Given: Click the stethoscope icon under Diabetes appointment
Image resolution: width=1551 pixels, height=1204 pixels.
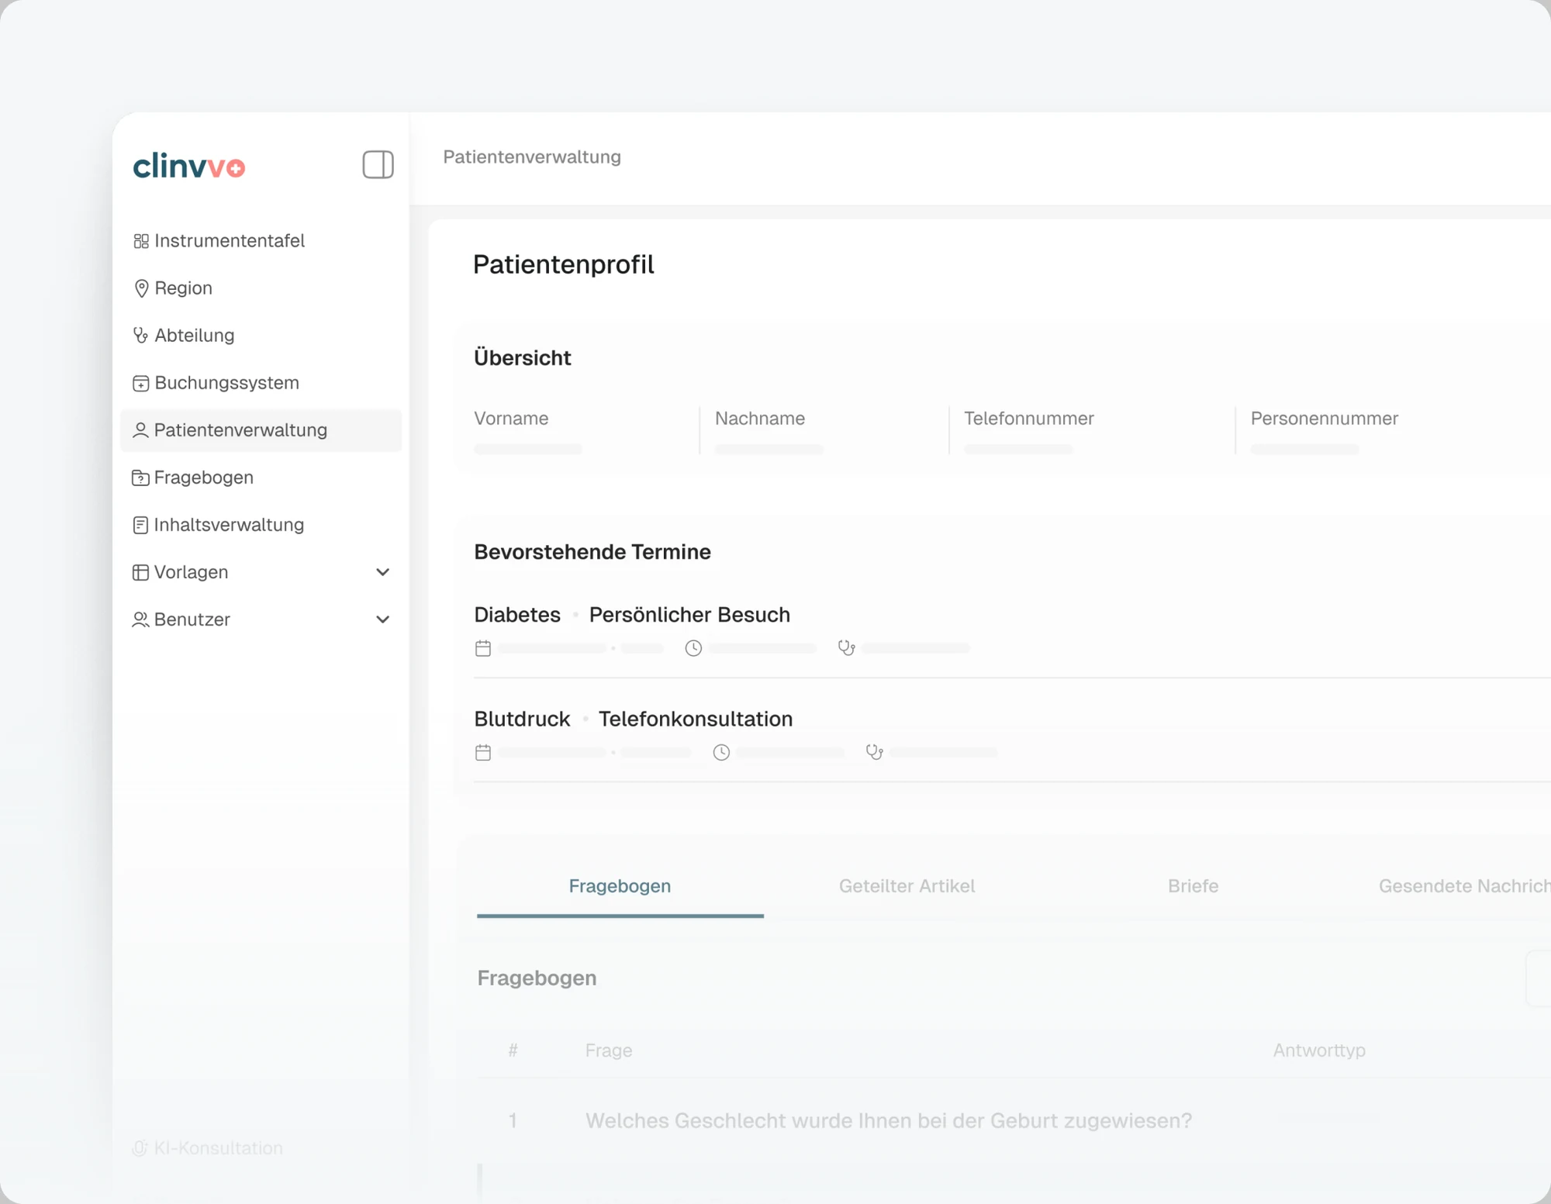Looking at the screenshot, I should coord(847,648).
